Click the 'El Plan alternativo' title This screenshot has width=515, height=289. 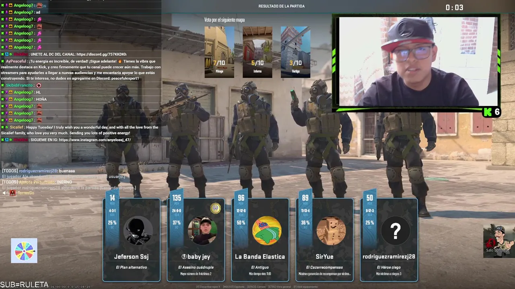coord(131,267)
